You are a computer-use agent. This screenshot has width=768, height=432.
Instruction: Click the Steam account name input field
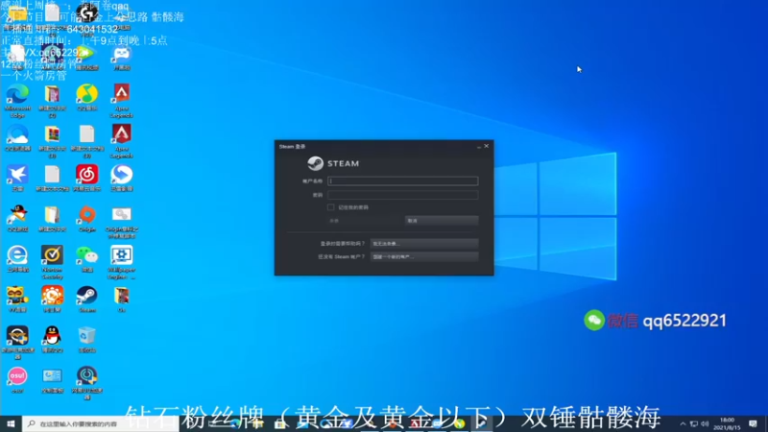(x=402, y=180)
